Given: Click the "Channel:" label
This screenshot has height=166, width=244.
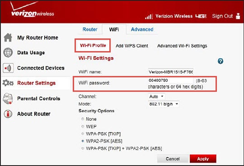Looking at the screenshot, I should coord(88,96).
